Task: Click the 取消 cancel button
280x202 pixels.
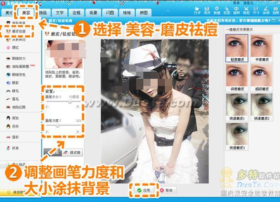Action: (167, 191)
